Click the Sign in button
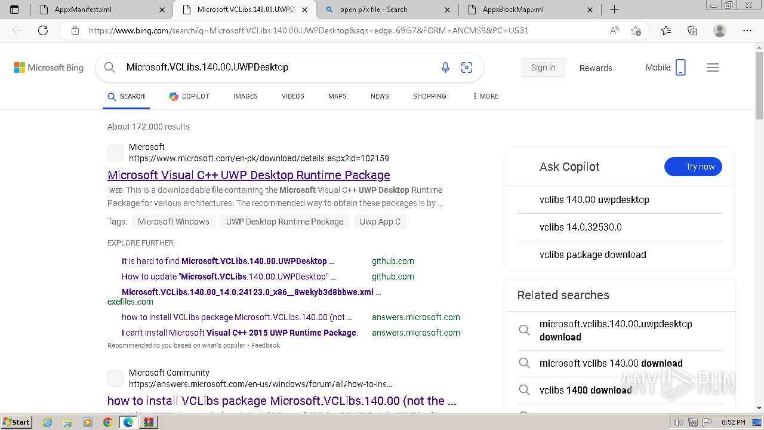764x430 pixels. click(x=543, y=67)
